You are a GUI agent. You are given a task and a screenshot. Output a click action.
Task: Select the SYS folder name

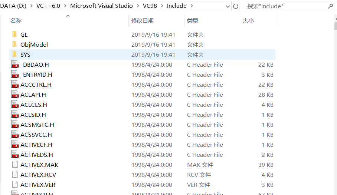click(25, 54)
